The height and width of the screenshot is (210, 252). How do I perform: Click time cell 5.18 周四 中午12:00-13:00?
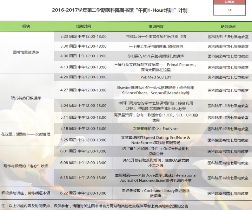84,128
